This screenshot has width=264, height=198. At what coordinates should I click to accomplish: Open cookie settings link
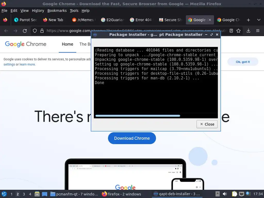[x=9, y=64]
